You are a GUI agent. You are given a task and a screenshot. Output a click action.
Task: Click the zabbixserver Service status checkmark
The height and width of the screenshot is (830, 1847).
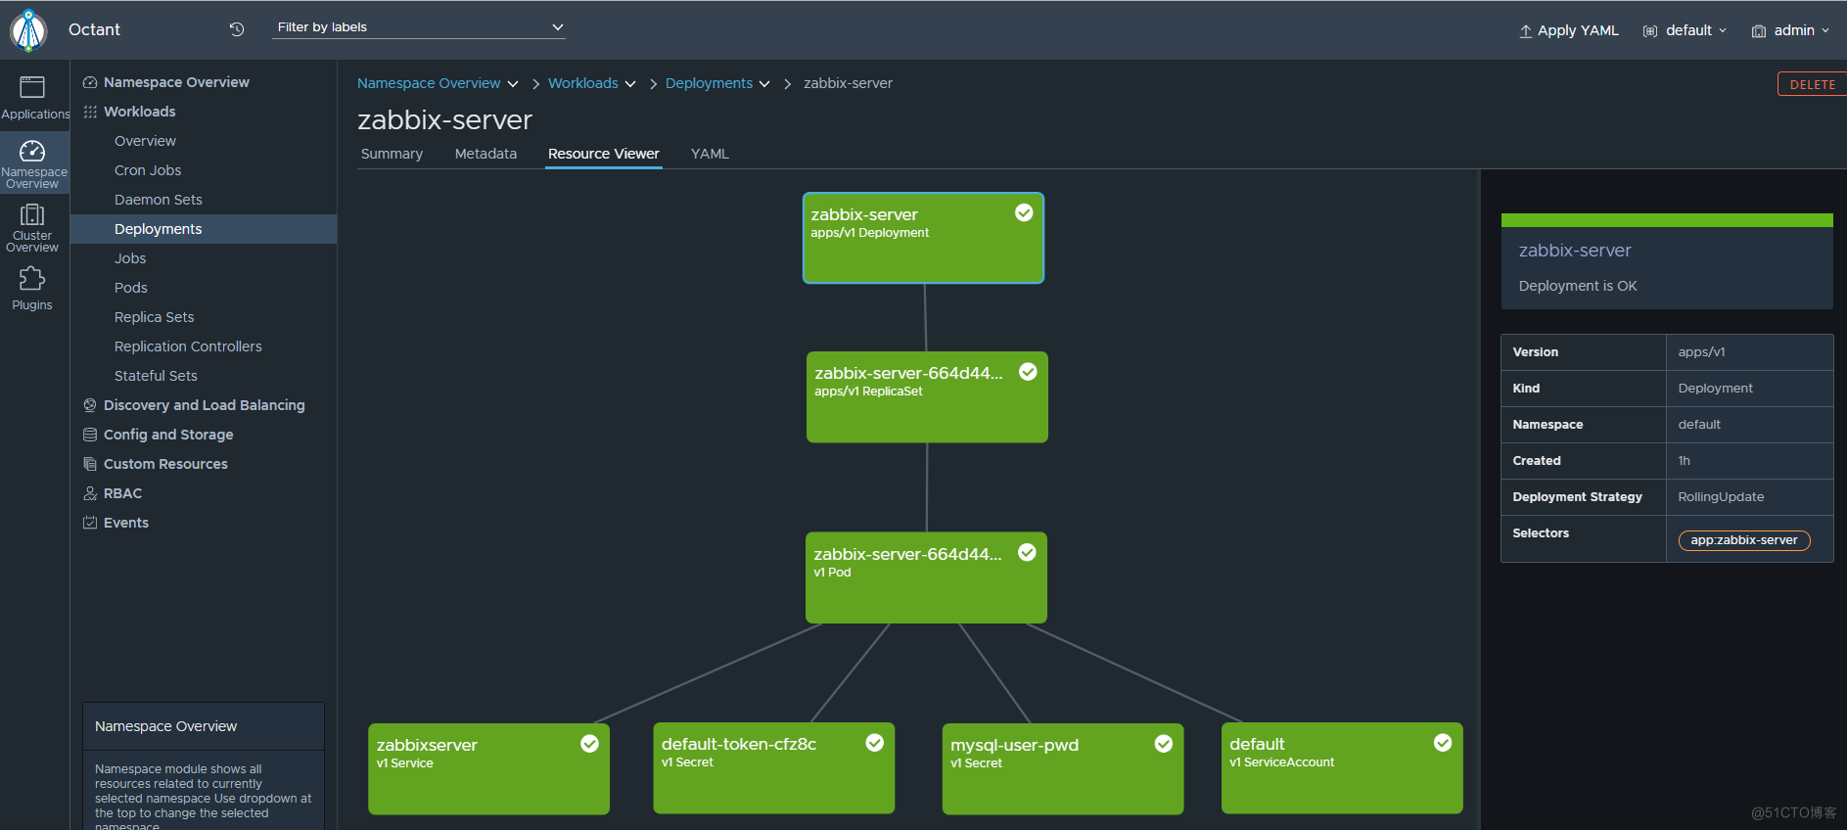(x=589, y=743)
